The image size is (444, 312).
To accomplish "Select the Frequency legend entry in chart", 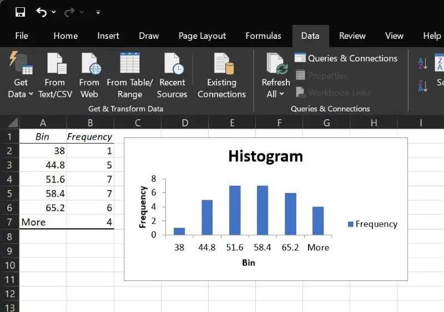I will [372, 224].
